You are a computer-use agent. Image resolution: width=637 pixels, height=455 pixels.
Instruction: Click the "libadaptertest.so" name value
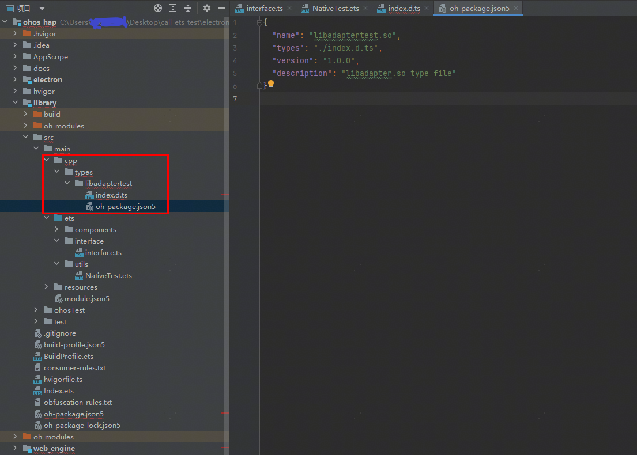(x=353, y=35)
